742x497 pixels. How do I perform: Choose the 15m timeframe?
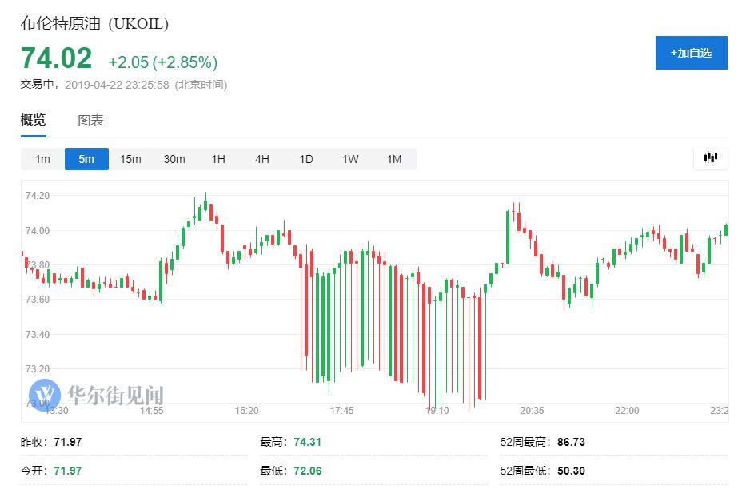tap(130, 159)
